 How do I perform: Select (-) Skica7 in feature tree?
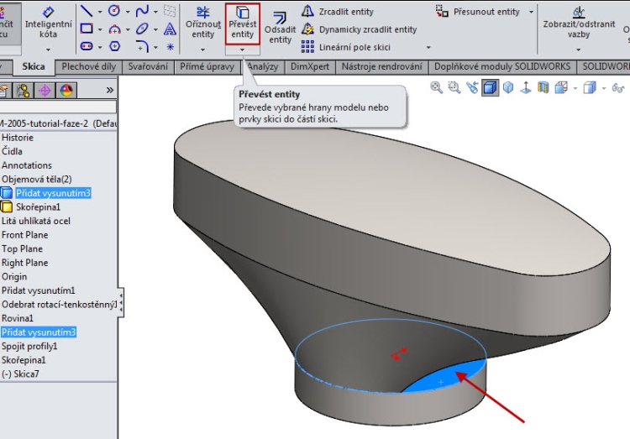tap(20, 374)
